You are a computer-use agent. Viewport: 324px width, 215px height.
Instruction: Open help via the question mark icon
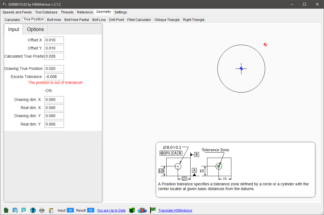(33, 210)
